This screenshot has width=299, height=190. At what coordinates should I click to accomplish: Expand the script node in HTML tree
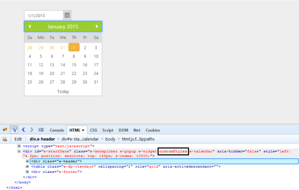point(19,146)
